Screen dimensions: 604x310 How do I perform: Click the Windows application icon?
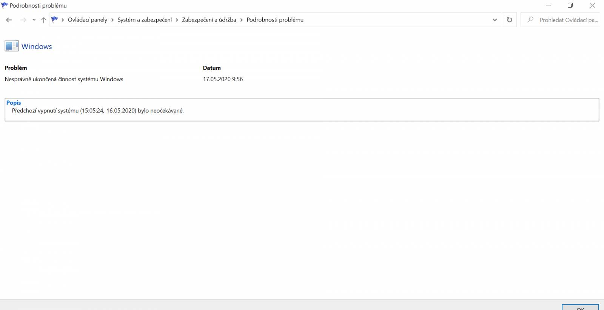click(x=12, y=46)
